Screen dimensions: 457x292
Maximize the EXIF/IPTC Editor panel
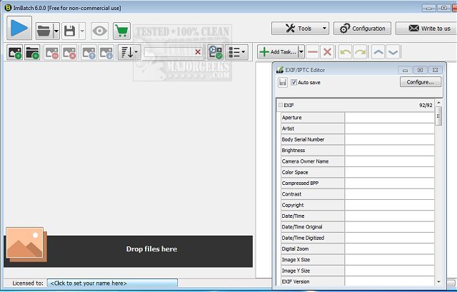click(x=420, y=70)
